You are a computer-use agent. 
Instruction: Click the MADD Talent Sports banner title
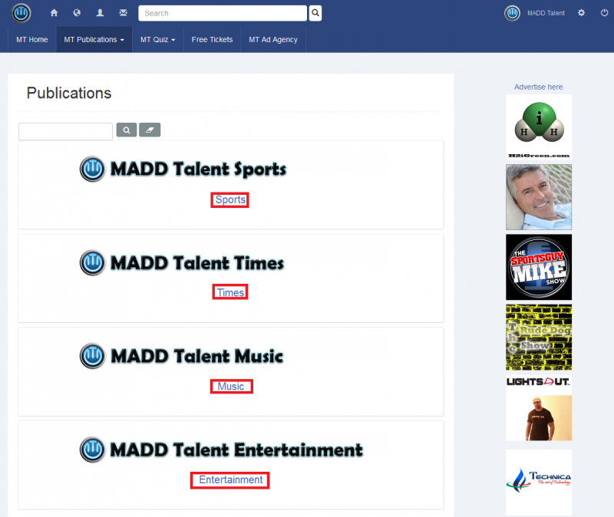[x=198, y=169]
